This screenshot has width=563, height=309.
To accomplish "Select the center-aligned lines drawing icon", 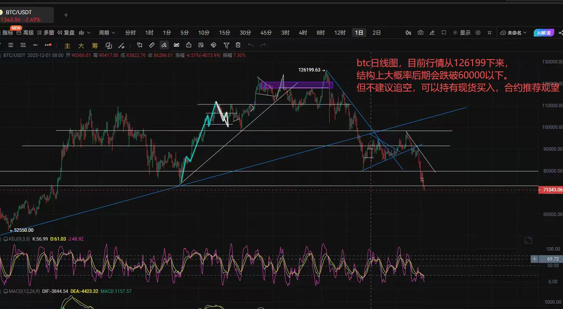I will tap(11, 45).
